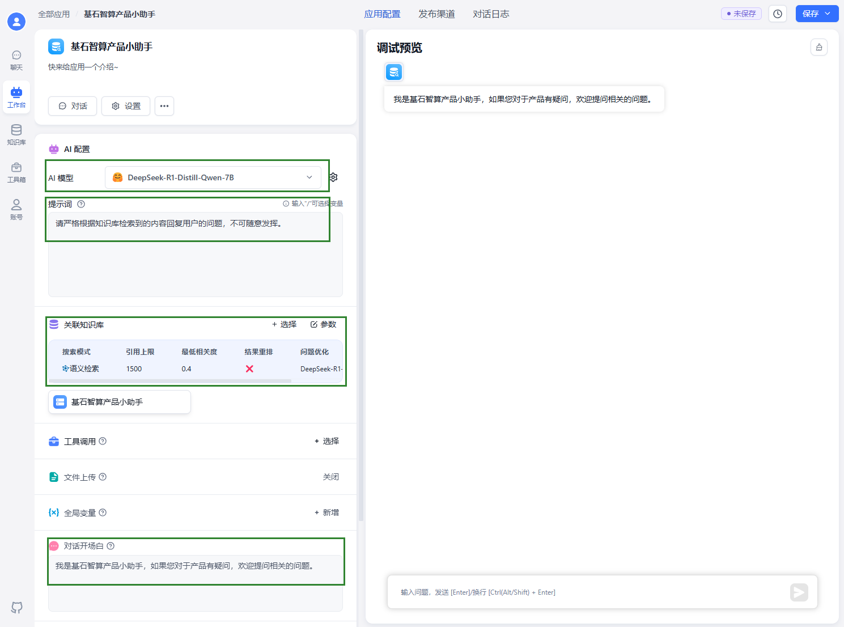The height and width of the screenshot is (627, 844).
Task: Click the 语义检索 search mode value
Action: [x=80, y=368]
